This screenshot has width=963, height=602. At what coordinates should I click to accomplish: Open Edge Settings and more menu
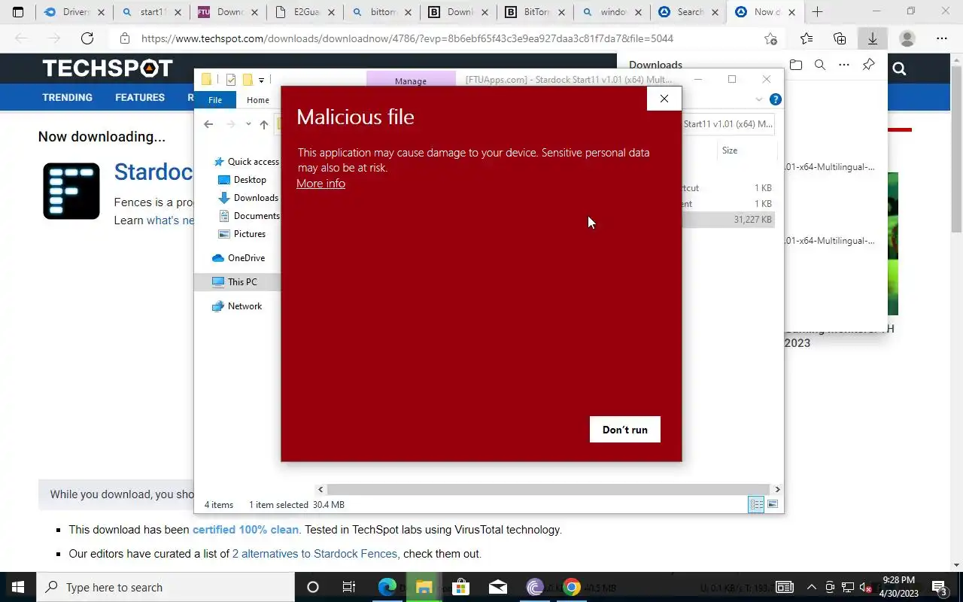[942, 38]
